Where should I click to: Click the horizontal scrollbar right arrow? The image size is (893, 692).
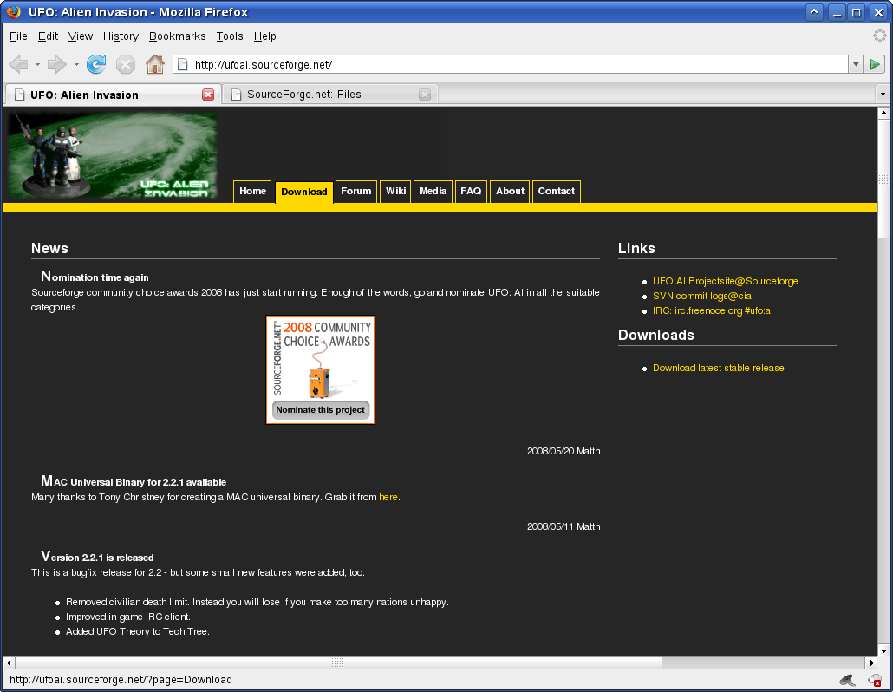(x=871, y=663)
